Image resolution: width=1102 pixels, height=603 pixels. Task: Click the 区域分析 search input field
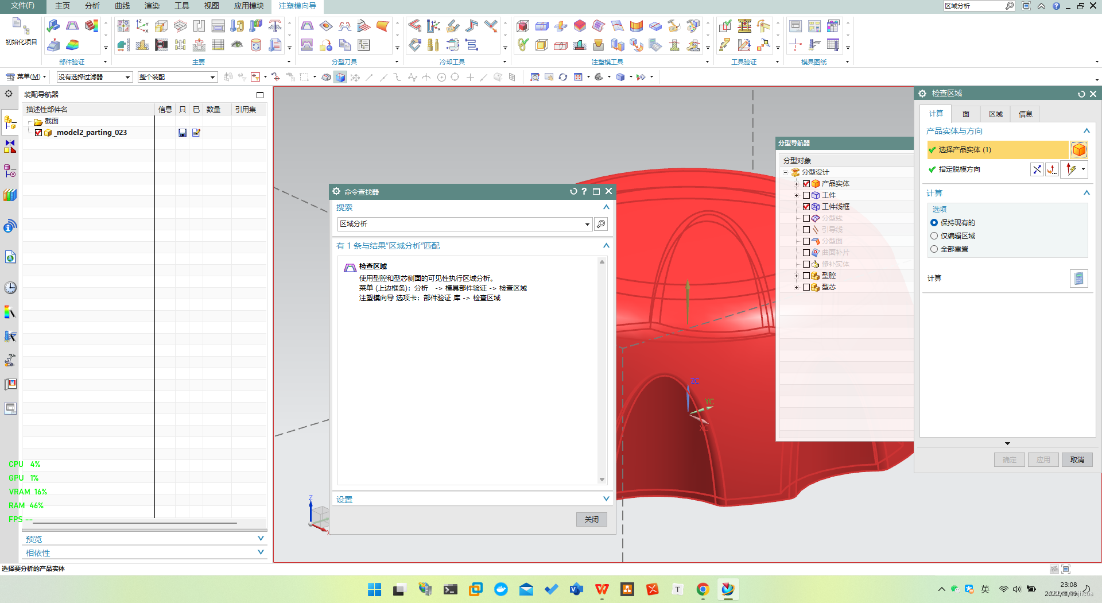click(461, 224)
